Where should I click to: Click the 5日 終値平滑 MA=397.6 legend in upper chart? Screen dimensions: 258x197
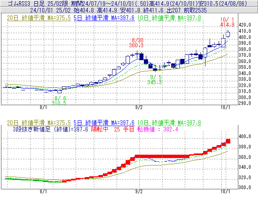104,18
